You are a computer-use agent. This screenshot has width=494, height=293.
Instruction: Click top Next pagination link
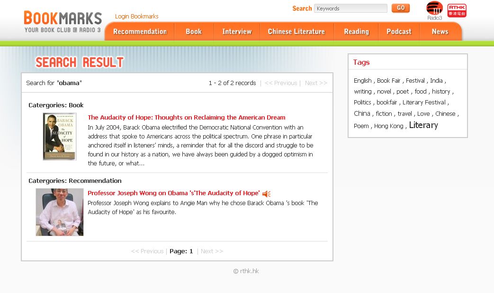point(316,83)
